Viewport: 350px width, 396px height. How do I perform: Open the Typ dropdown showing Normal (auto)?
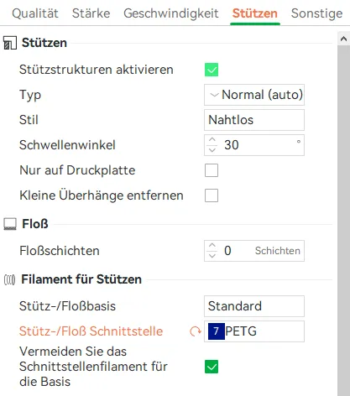(x=254, y=95)
